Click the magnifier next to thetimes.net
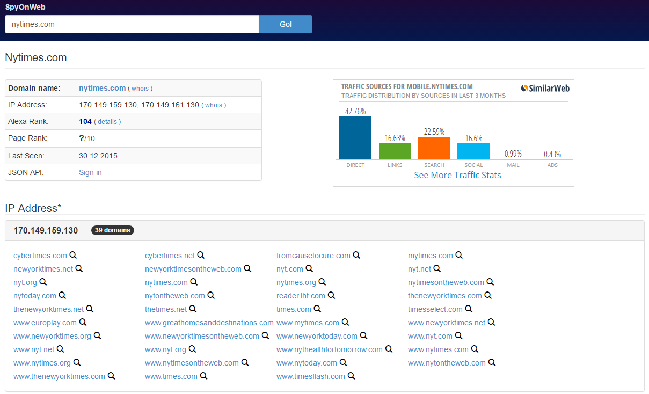The height and width of the screenshot is (394, 649). (x=193, y=309)
